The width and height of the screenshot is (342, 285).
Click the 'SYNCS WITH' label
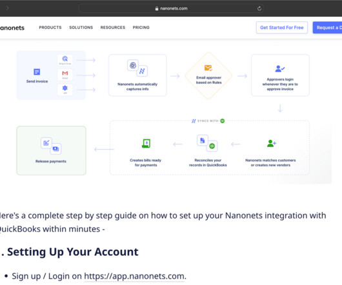click(208, 121)
